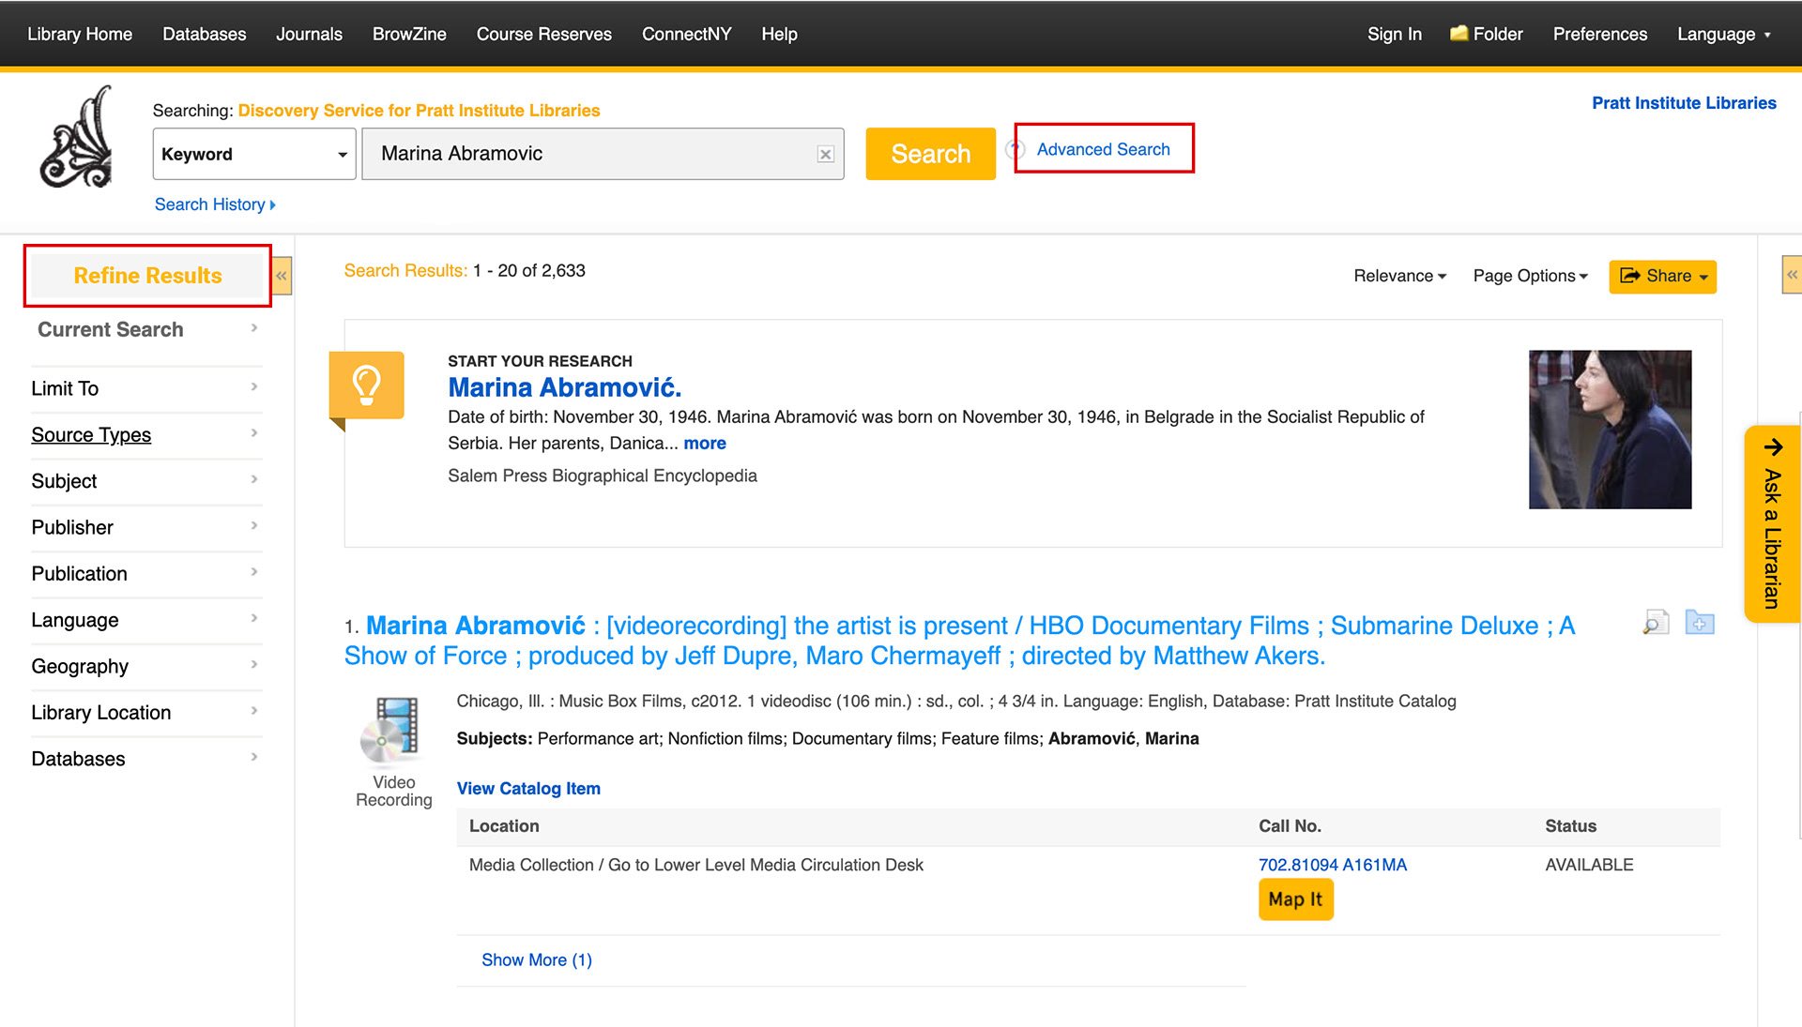Expand the Limit To facet
Screen dimensions: 1802x1027
146,388
